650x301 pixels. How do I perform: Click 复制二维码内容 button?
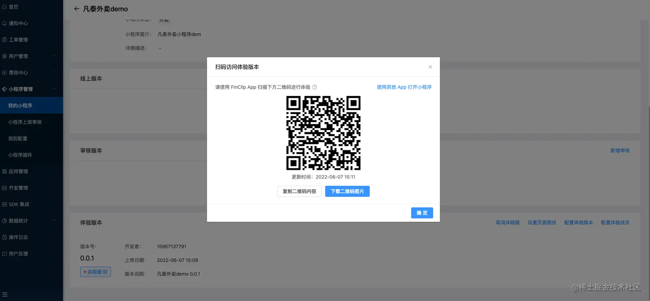click(x=299, y=191)
